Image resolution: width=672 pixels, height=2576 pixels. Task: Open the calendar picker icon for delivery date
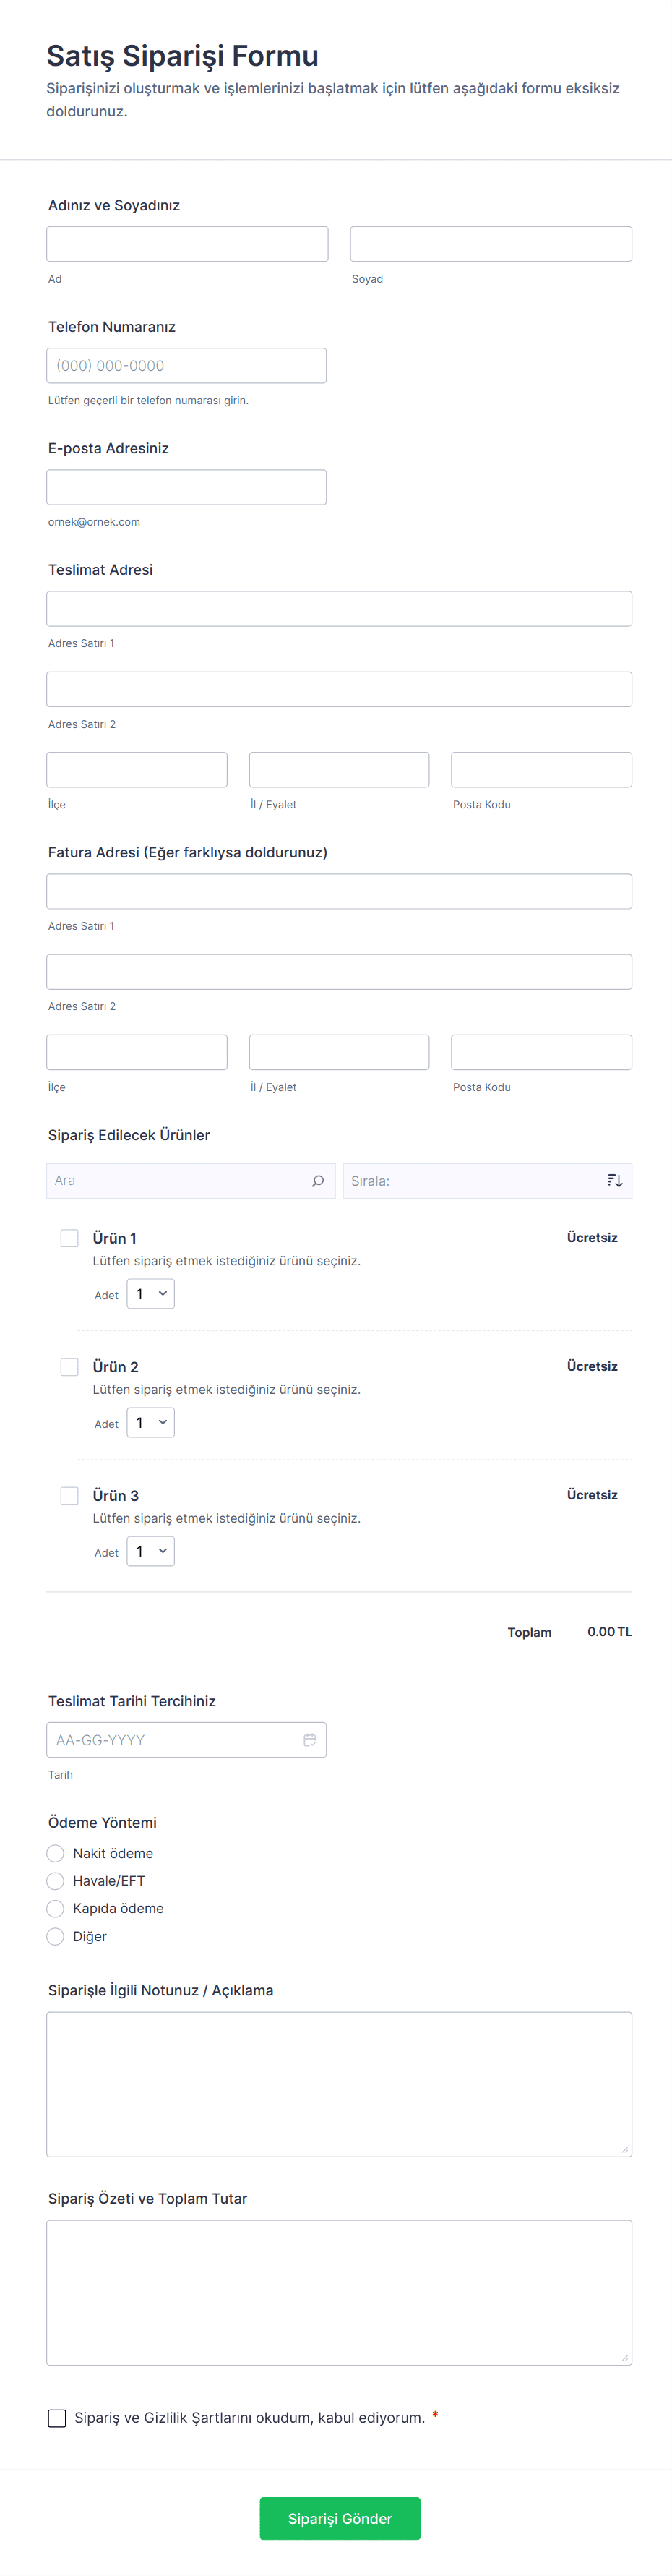(309, 1740)
